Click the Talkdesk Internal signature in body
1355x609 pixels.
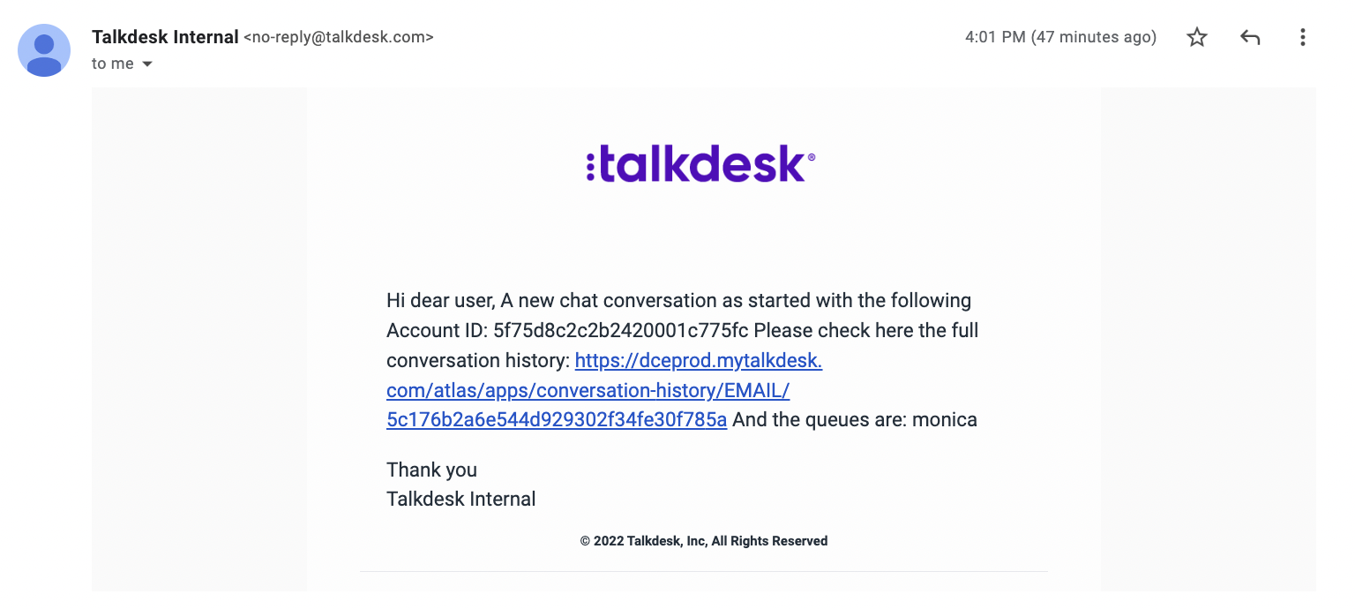point(461,499)
